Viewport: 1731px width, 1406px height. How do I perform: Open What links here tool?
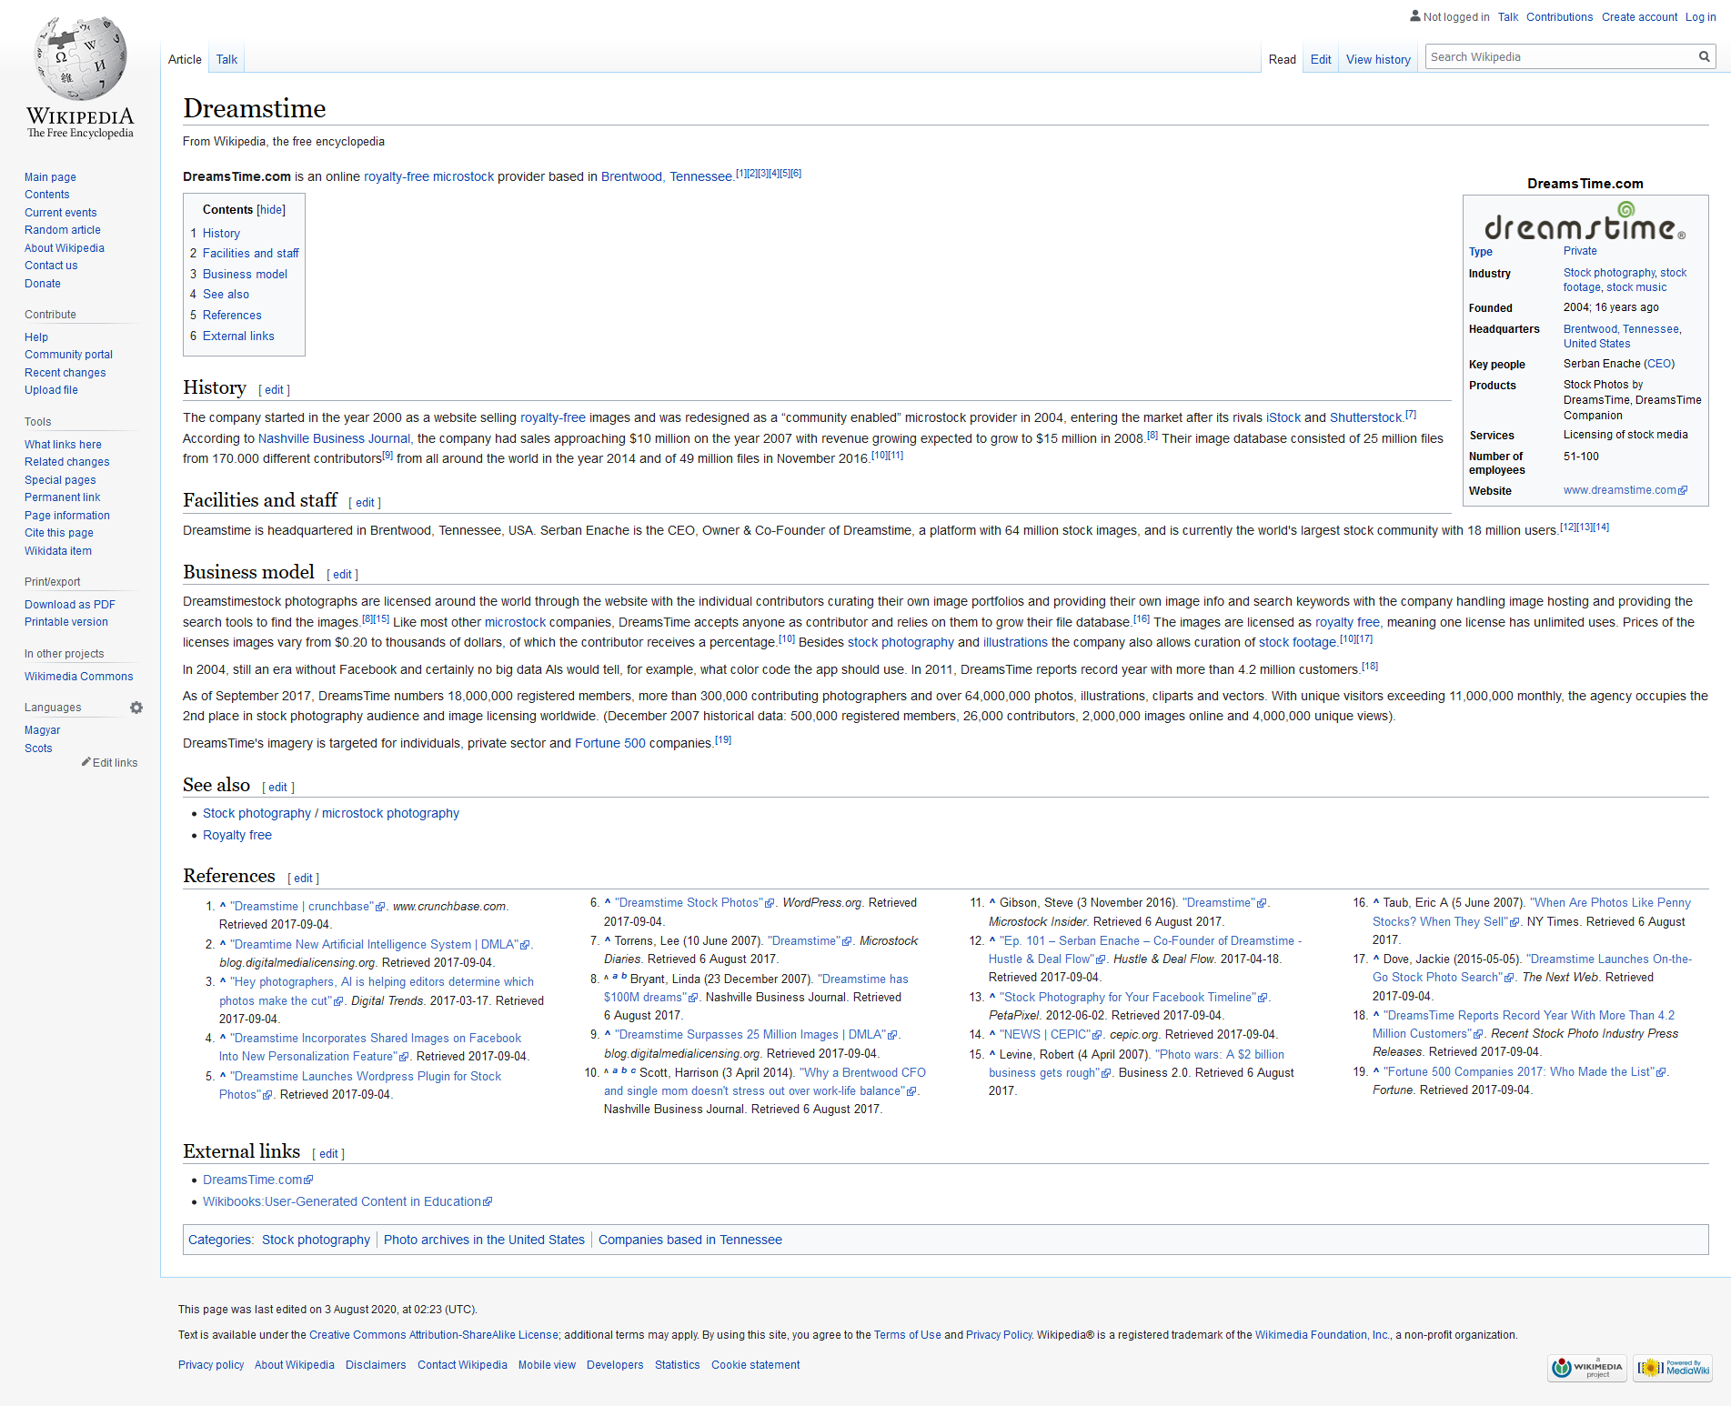63,444
